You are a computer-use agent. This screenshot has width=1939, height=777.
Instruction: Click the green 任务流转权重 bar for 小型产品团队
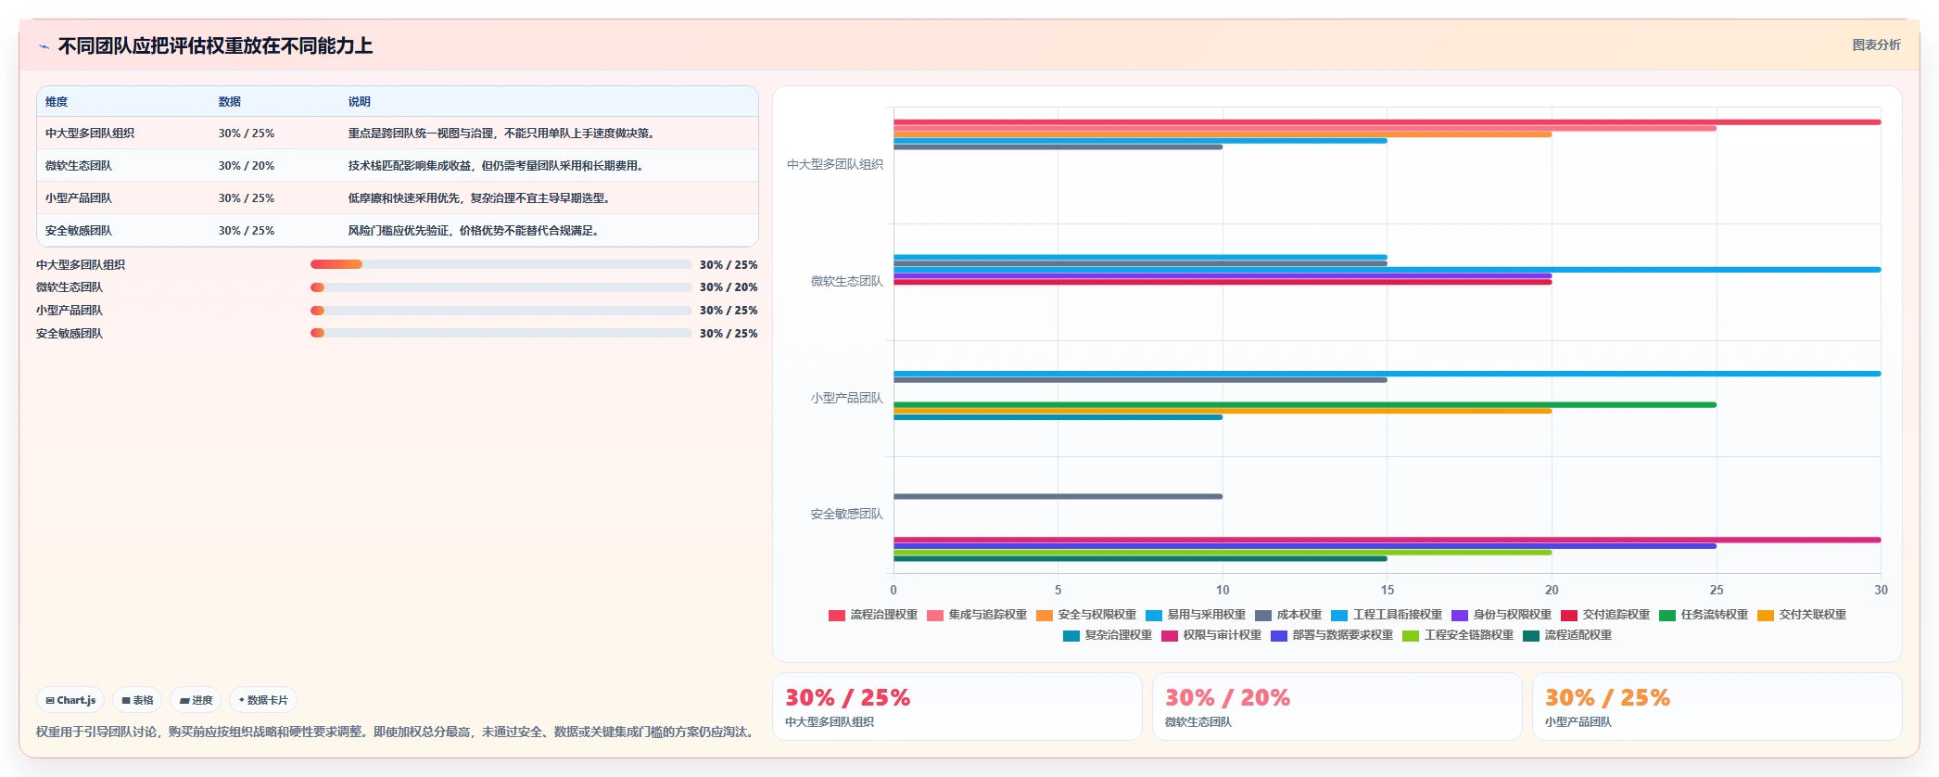[x=1305, y=404]
